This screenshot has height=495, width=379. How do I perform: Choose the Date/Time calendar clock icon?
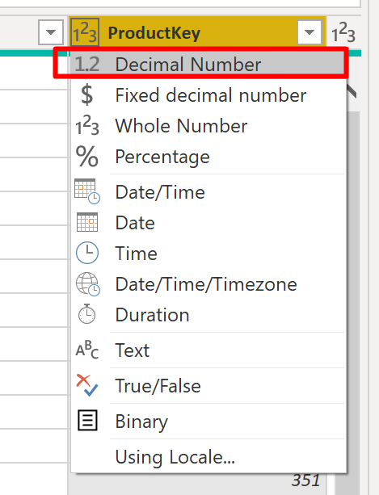coord(87,191)
